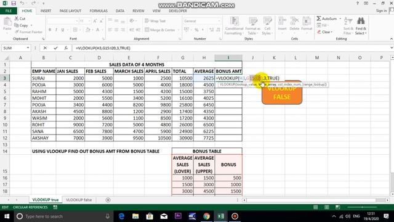Click the Format cells icon
Viewport: 394px width, 222px height.
[307, 22]
